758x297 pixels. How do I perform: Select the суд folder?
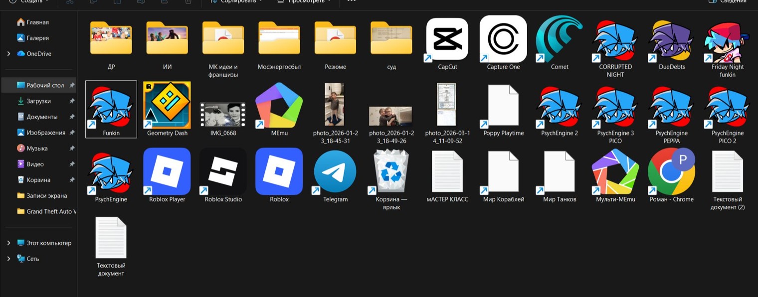point(391,45)
